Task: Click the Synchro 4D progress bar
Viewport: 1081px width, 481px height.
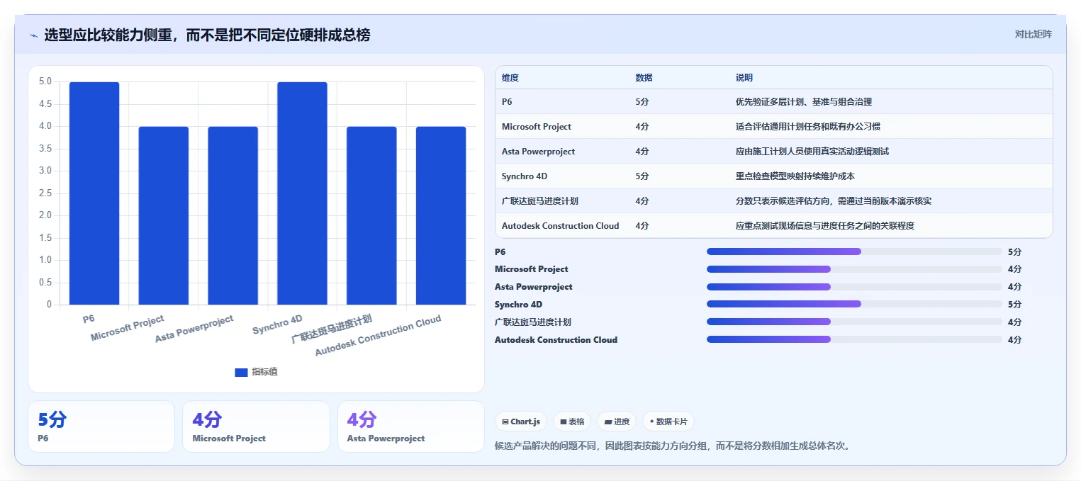Action: click(854, 304)
